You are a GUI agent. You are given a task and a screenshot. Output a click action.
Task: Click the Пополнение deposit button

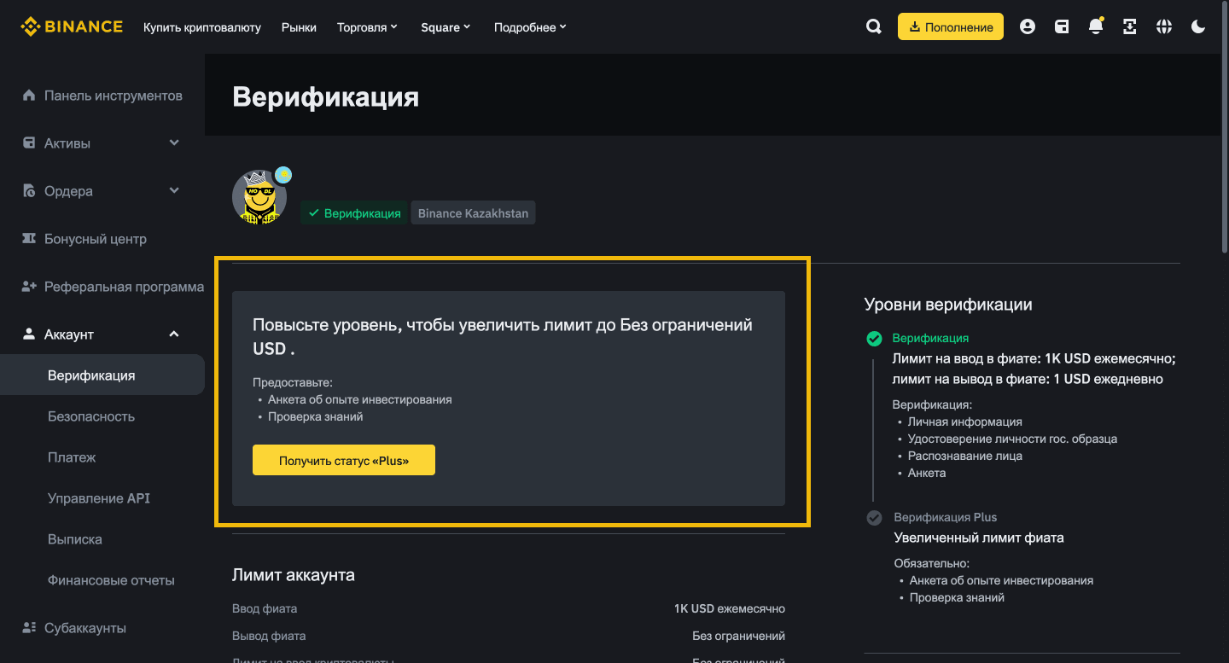(951, 26)
